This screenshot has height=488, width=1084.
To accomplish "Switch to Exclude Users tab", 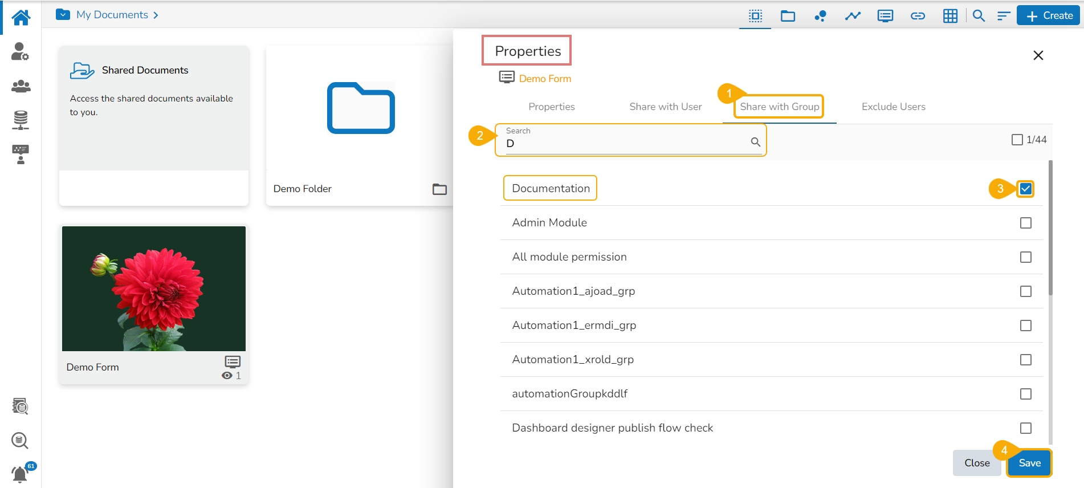I will [893, 107].
